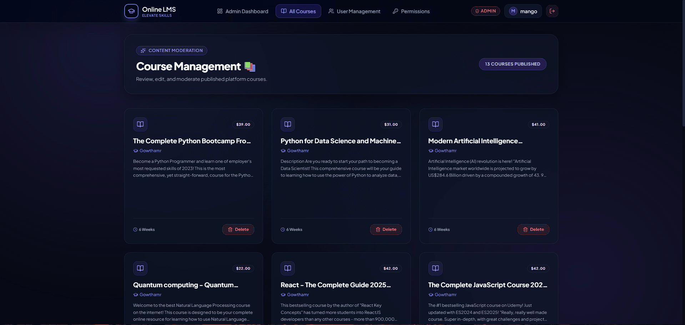Image resolution: width=685 pixels, height=325 pixels.
Task: Delete Modern Artificial Intelligence course
Action: [533, 229]
